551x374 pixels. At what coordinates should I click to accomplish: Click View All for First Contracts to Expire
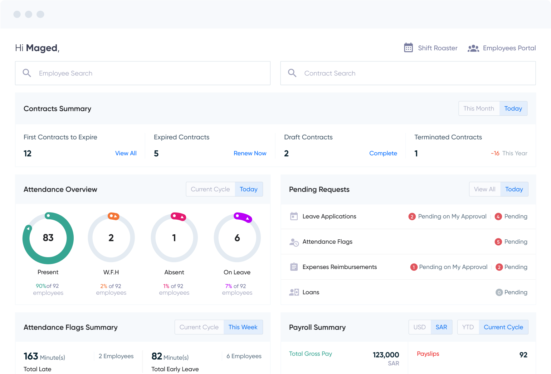[126, 153]
